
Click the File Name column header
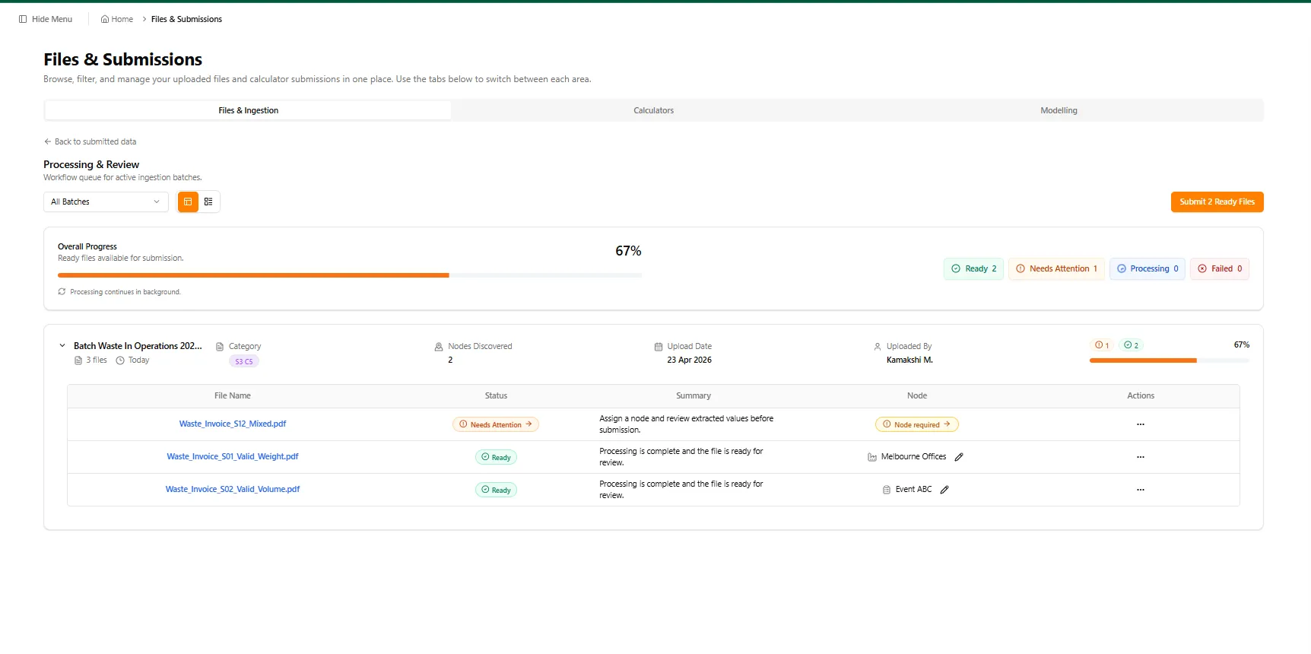[232, 395]
